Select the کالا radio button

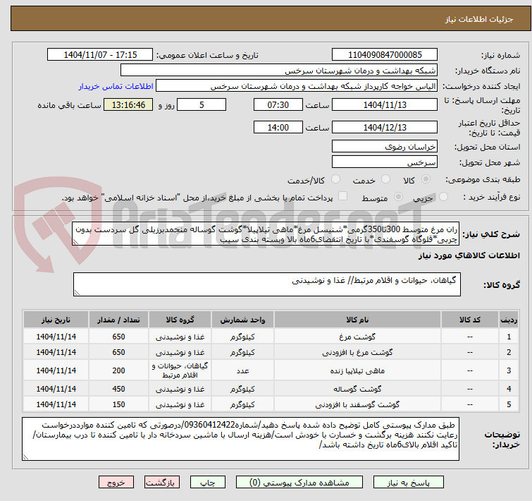(426, 179)
